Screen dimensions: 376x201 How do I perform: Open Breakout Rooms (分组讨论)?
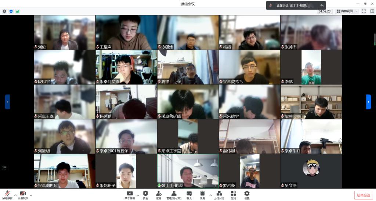(219, 195)
